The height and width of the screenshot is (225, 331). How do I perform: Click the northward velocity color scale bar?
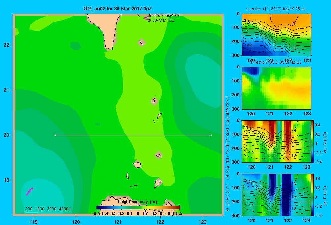313,141
